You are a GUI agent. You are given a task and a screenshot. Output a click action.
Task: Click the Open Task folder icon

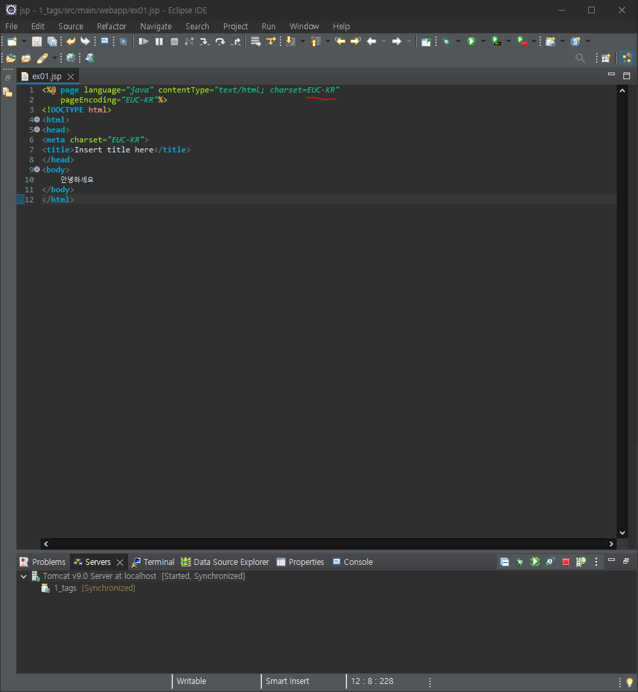pyautogui.click(x=26, y=58)
